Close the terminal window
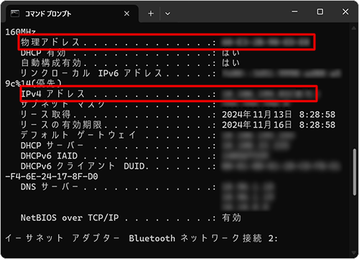Screen dimensions: 359x259 click(x=345, y=11)
